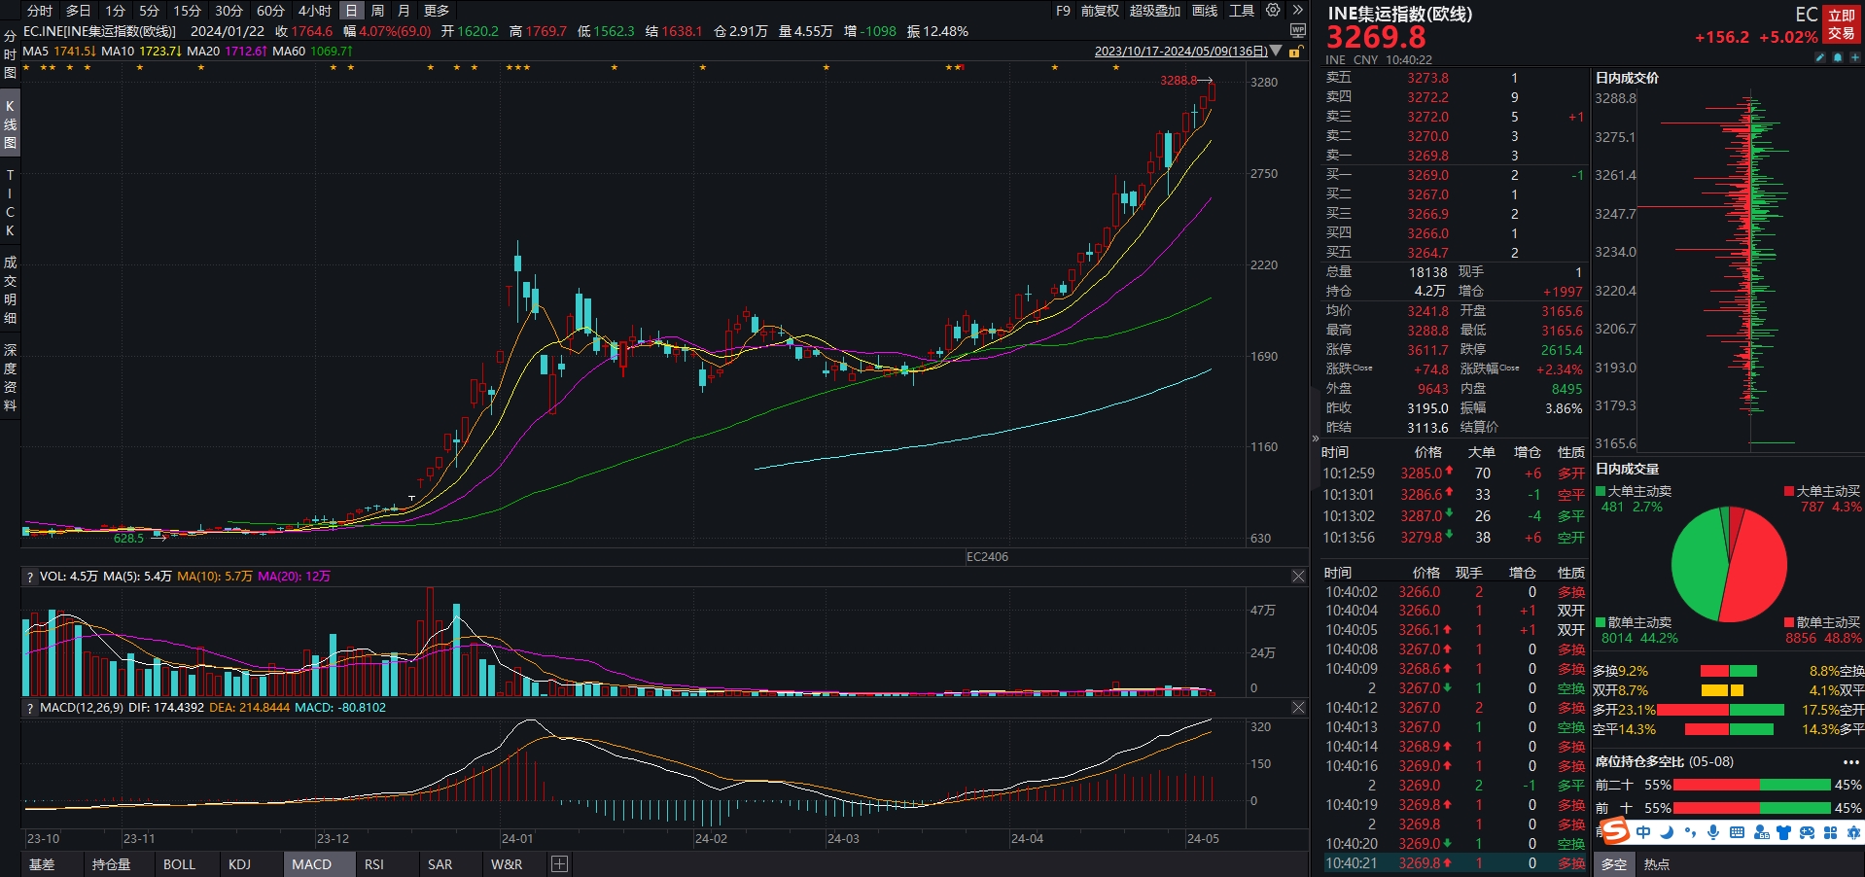This screenshot has height=877, width=1865.
Task: Click the pencil edit icon near price
Action: (x=1820, y=58)
